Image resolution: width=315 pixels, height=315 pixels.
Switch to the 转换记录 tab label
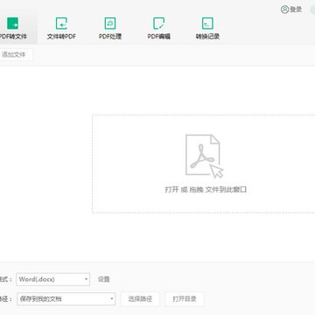click(x=207, y=37)
